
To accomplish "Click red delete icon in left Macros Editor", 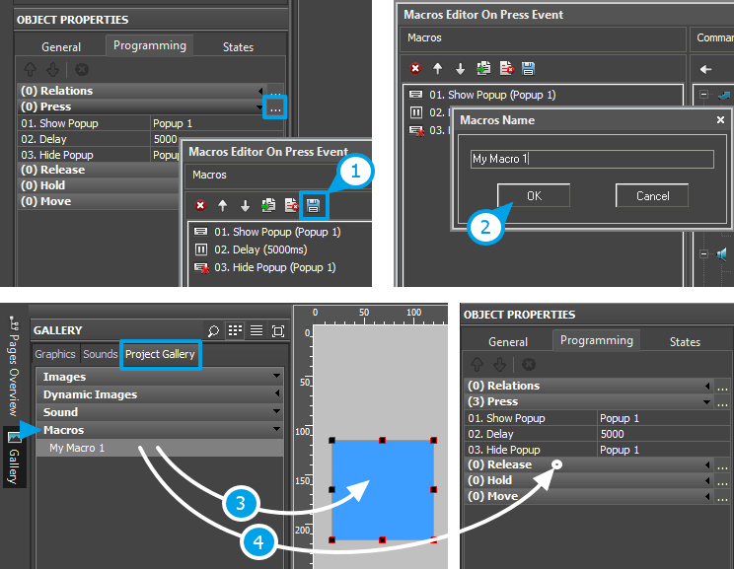I will [x=200, y=205].
